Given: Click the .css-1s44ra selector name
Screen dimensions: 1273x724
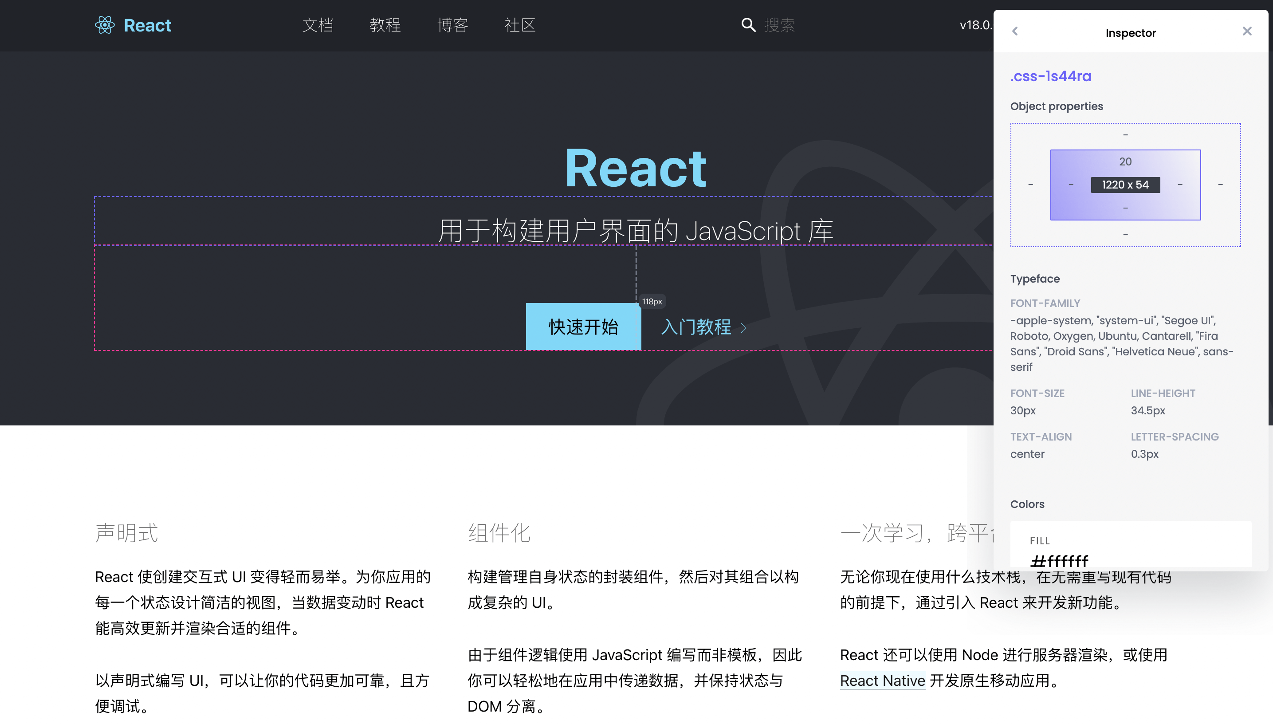Looking at the screenshot, I should pos(1051,76).
